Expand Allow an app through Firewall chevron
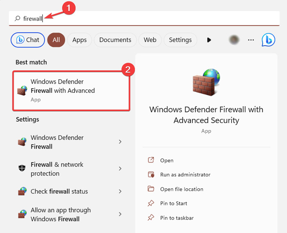Viewport: 287px width, 233px height. click(x=120, y=214)
